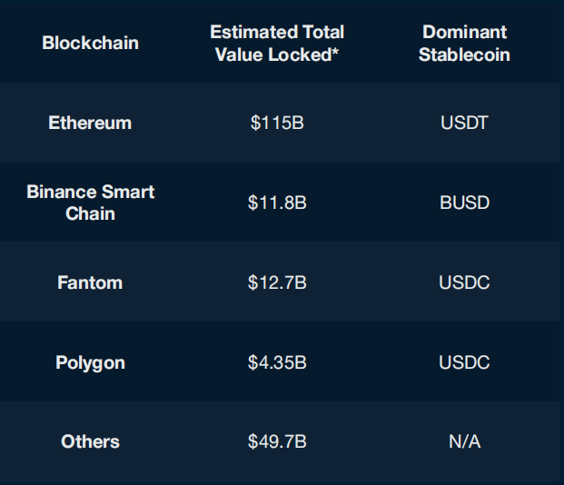
Task: Select the N/A stablecoin cell
Action: (464, 441)
